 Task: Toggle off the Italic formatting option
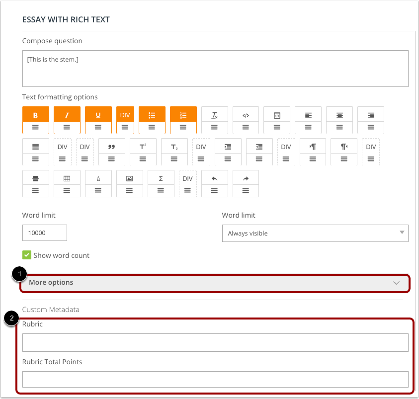coord(67,114)
